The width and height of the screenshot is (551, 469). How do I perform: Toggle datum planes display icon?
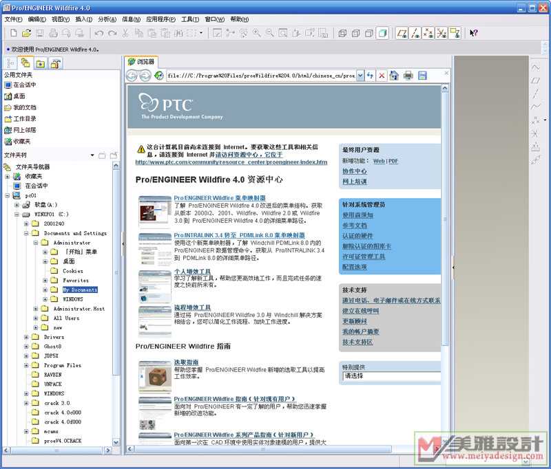[x=402, y=33]
